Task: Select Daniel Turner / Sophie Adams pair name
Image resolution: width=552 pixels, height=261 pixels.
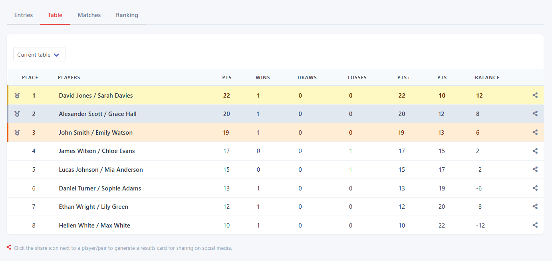Action: pyautogui.click(x=100, y=188)
